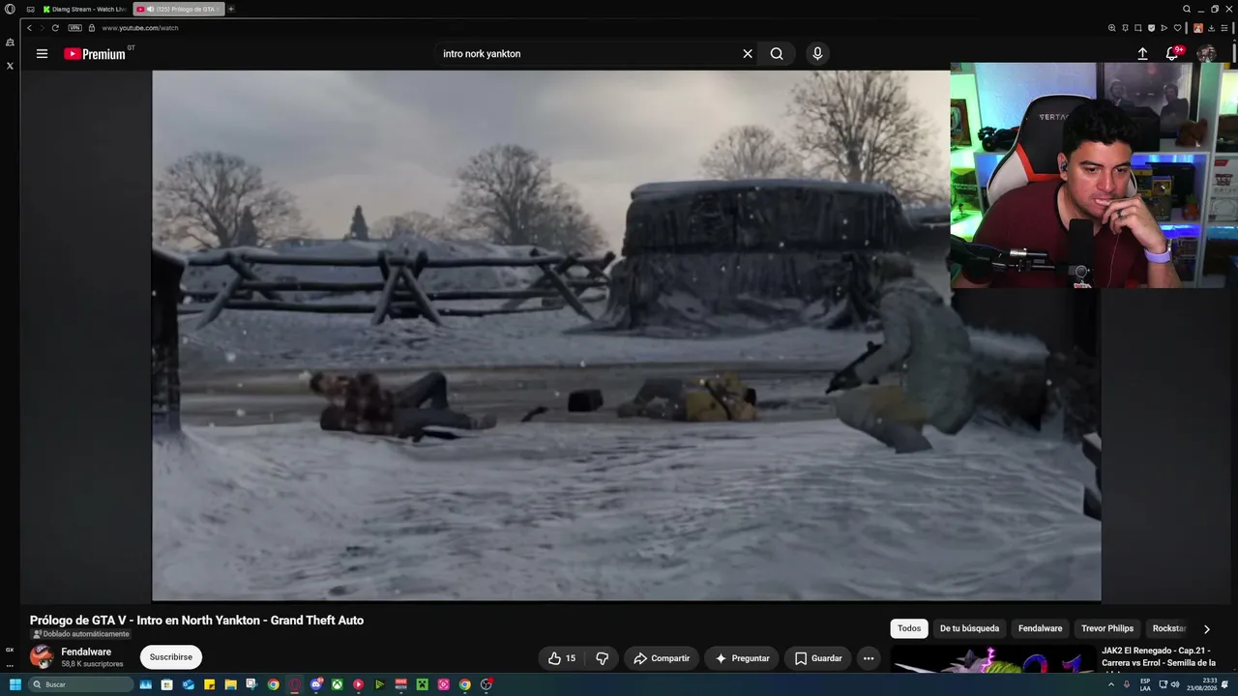Open File Explorer from the taskbar
1238x696 pixels.
tap(230, 684)
